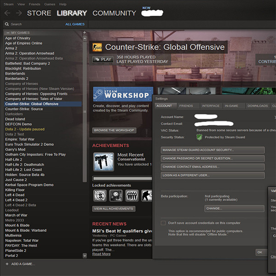
Task: Select Portal 2 in the games list
Action: click(x=11, y=256)
